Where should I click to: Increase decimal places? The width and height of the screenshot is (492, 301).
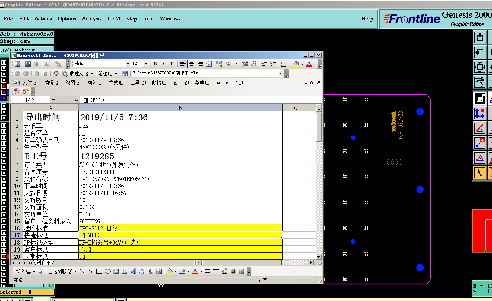[245, 64]
